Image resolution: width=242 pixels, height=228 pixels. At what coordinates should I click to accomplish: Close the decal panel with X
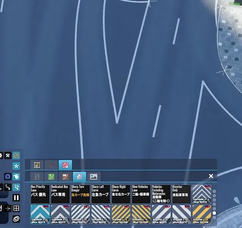click(211, 176)
